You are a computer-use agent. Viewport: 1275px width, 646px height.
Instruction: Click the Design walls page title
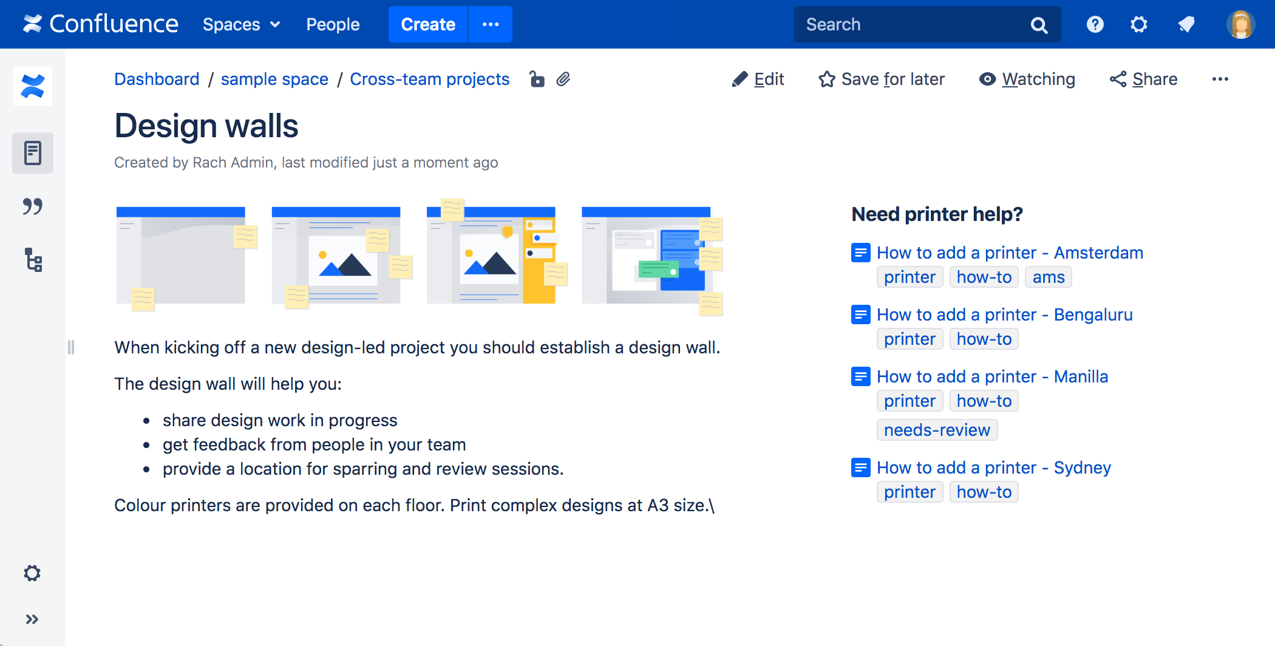click(206, 126)
